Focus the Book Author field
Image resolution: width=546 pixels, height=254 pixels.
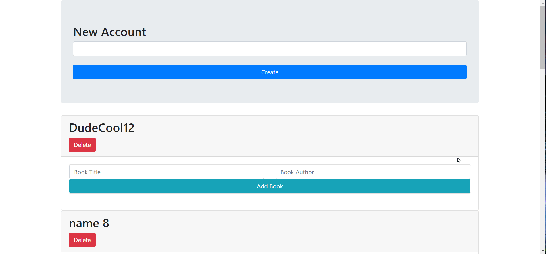click(x=373, y=172)
